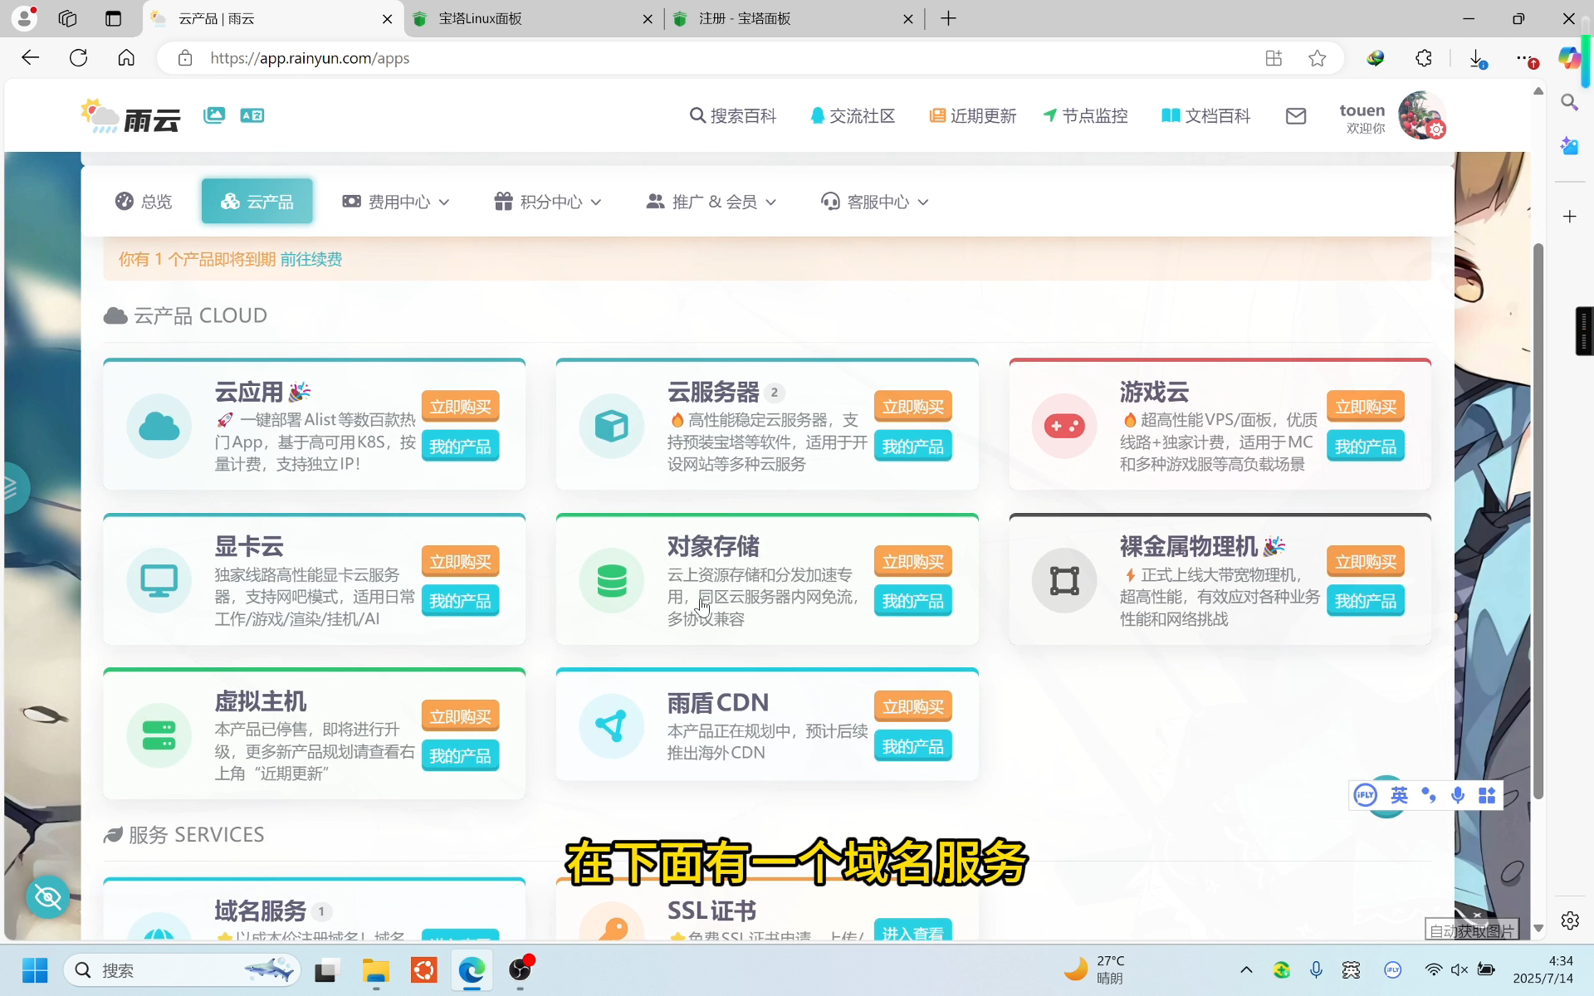Open the Windows Start button
1594x996 pixels.
coord(35,970)
